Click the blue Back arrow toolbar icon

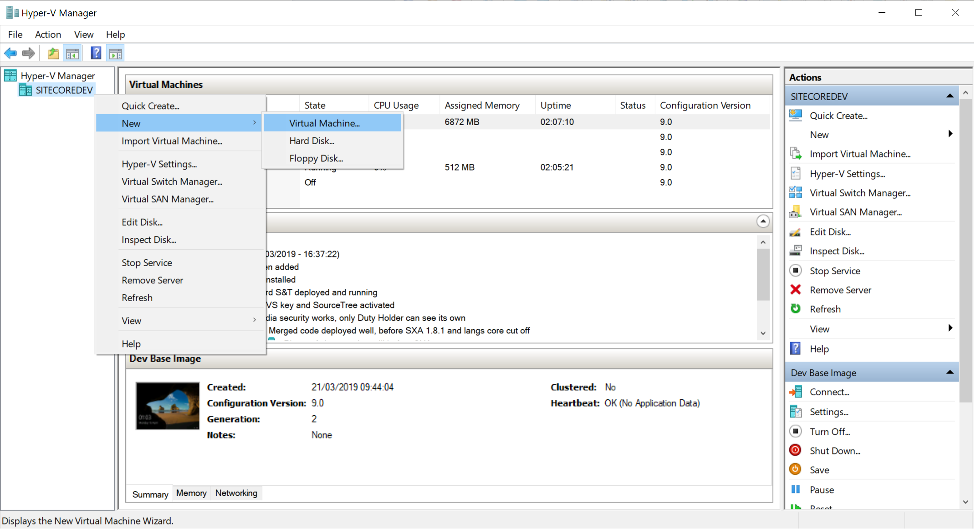(10, 53)
